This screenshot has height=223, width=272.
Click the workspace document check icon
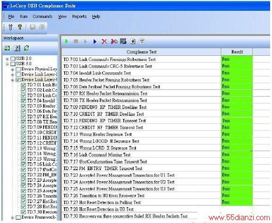[x=17, y=48]
